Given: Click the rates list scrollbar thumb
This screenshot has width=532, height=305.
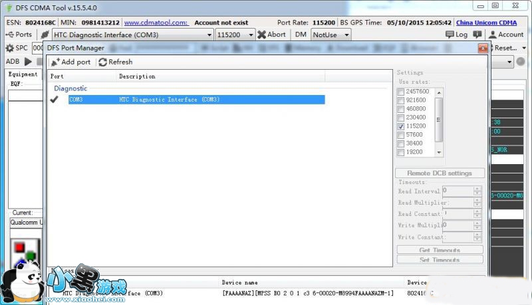Looking at the screenshot, I should point(439,120).
